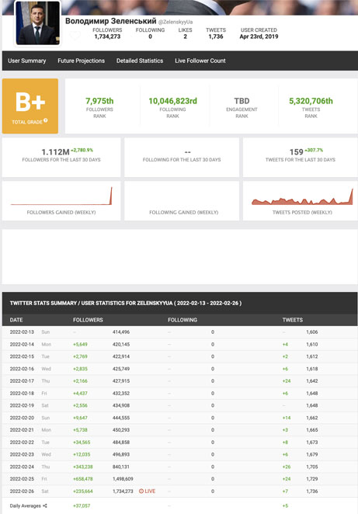Click the TWEETS column header in stats table
Screen dimensions: 358x514
293,320
